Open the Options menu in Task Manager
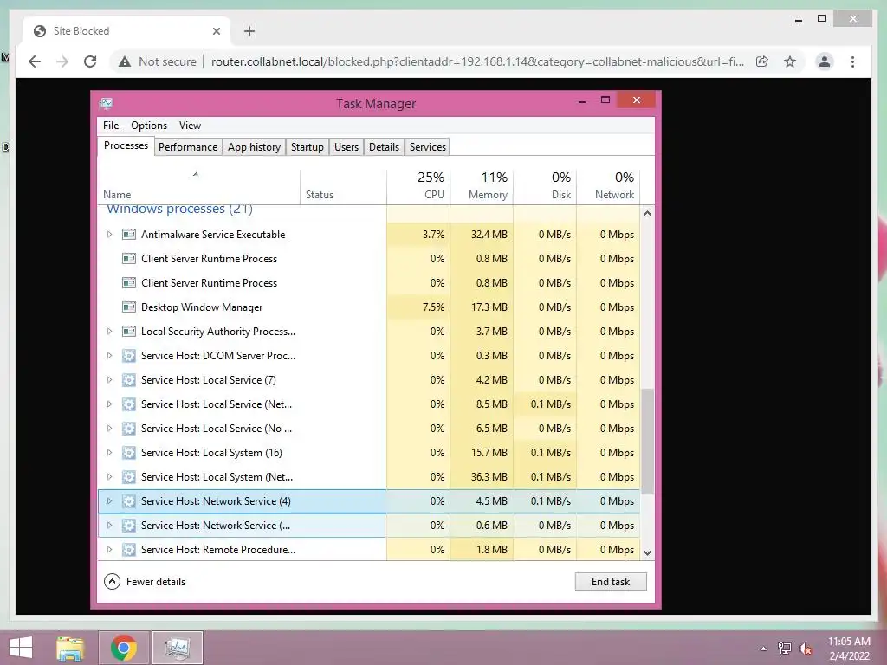 point(149,126)
